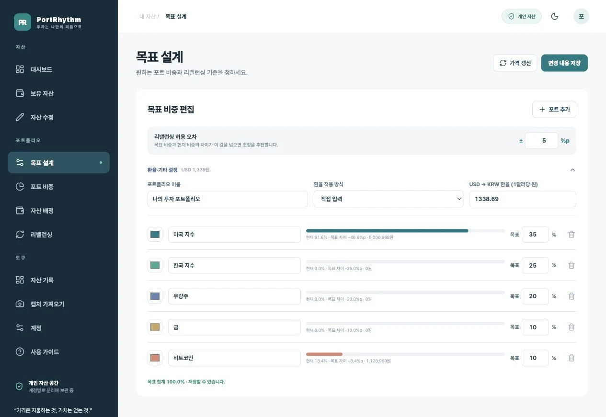
Task: Pick the color swatch for 금
Action: point(155,327)
